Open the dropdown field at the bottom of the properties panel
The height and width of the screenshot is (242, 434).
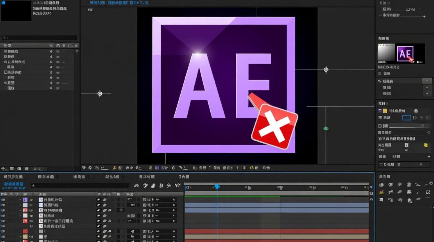(405, 165)
